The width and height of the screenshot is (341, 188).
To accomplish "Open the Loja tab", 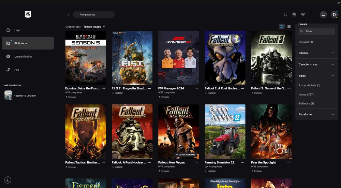I will (x=28, y=30).
